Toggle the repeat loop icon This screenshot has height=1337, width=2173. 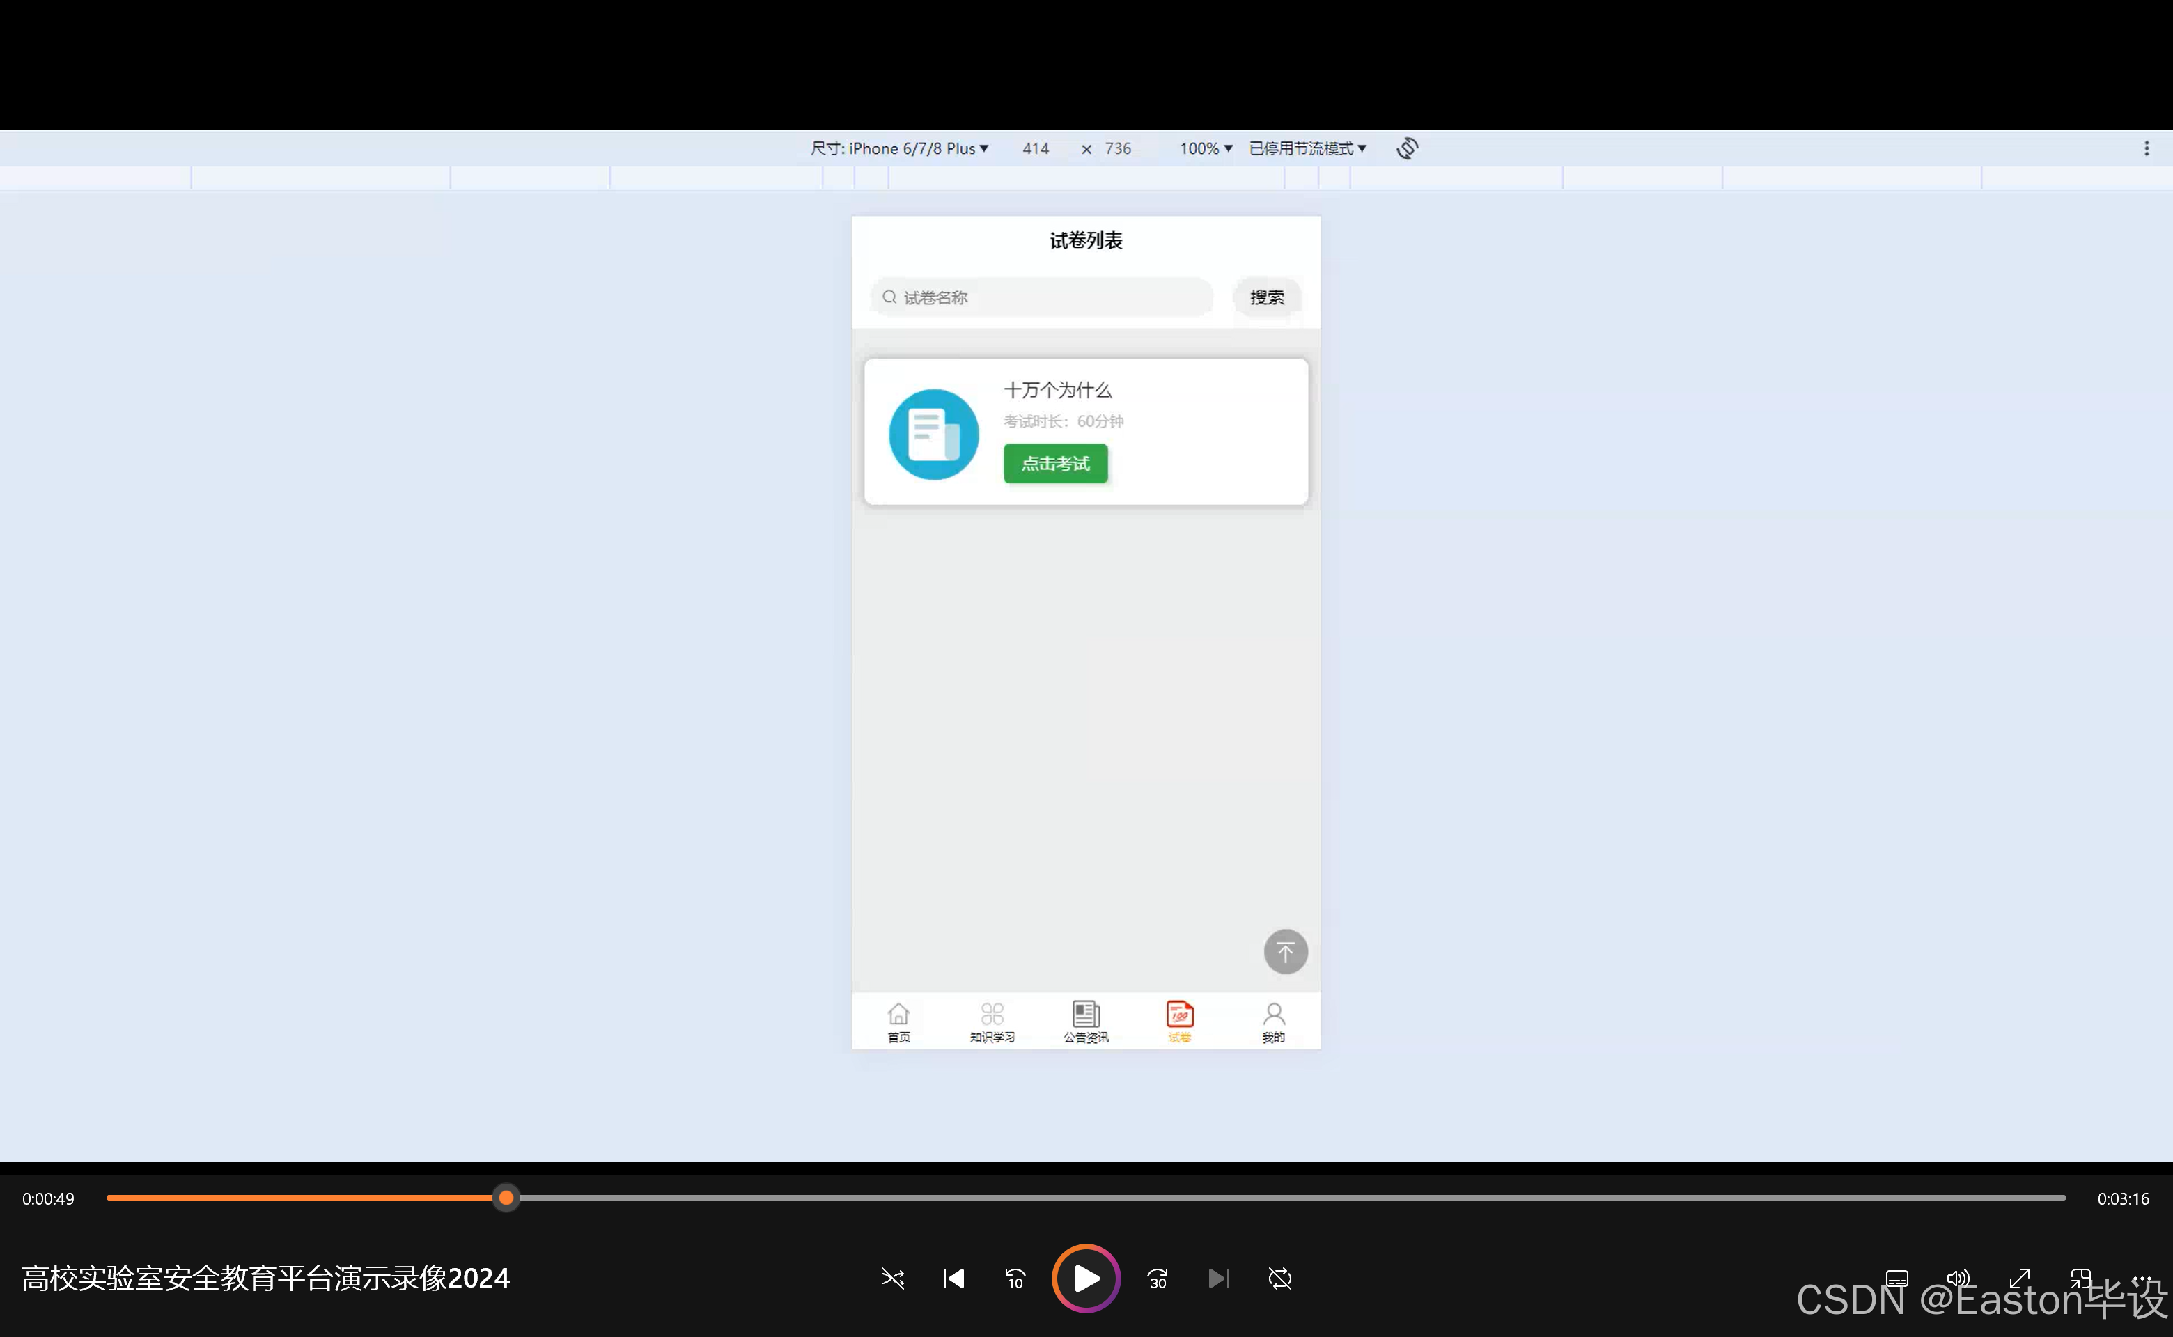tap(1279, 1278)
